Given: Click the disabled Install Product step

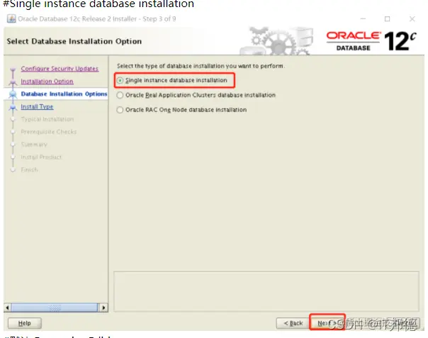Looking at the screenshot, I should click(41, 157).
